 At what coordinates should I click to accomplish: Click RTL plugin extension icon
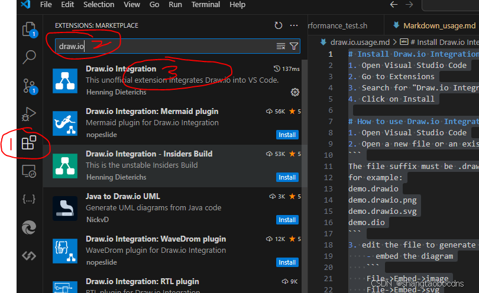pos(65,287)
